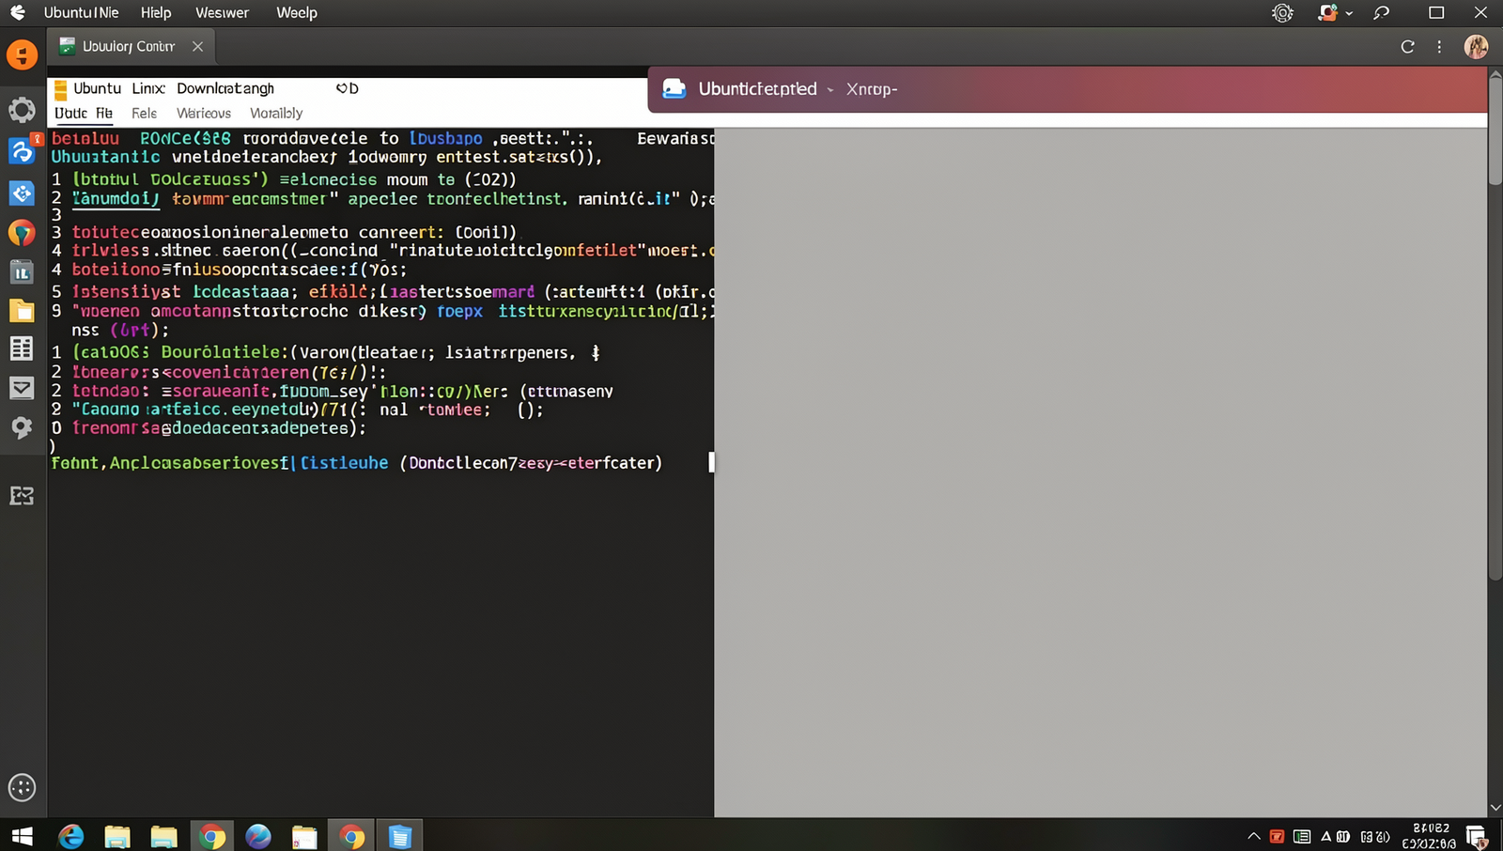
Task: Open the settings gear in the left sidebar
Action: point(22,110)
